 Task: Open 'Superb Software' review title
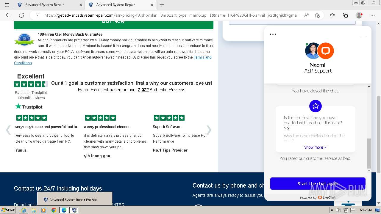(x=167, y=127)
